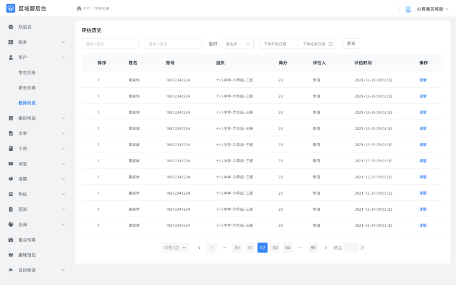Click the 组织构架 icon
This screenshot has width=456, height=285.
pyautogui.click(x=11, y=118)
